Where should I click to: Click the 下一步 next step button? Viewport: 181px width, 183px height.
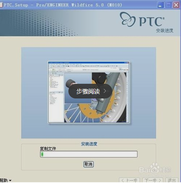tap(152, 180)
